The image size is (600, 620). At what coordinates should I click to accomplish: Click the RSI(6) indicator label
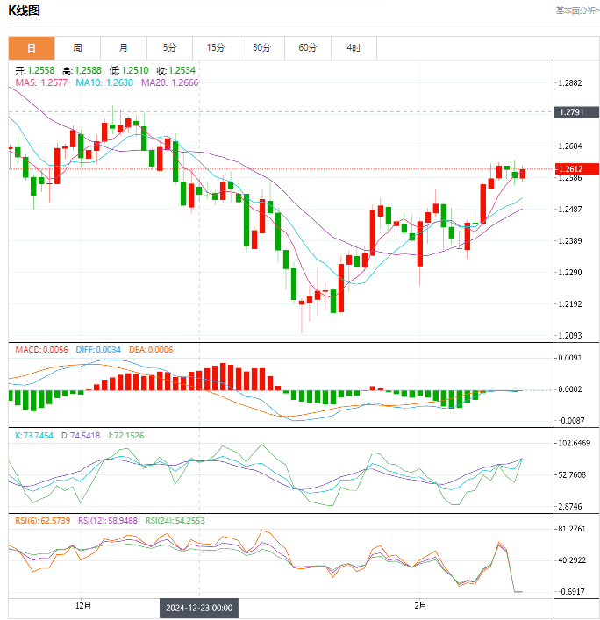point(42,520)
